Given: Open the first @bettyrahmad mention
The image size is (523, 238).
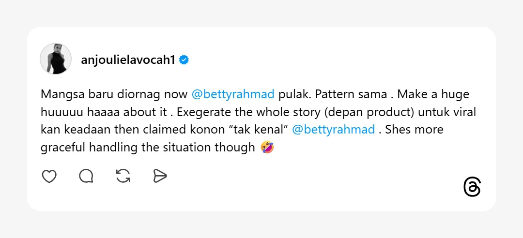Looking at the screenshot, I should pos(233,94).
